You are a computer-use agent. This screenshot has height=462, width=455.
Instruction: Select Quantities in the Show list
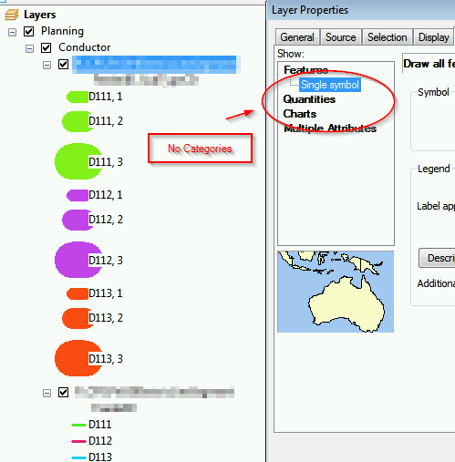click(309, 99)
